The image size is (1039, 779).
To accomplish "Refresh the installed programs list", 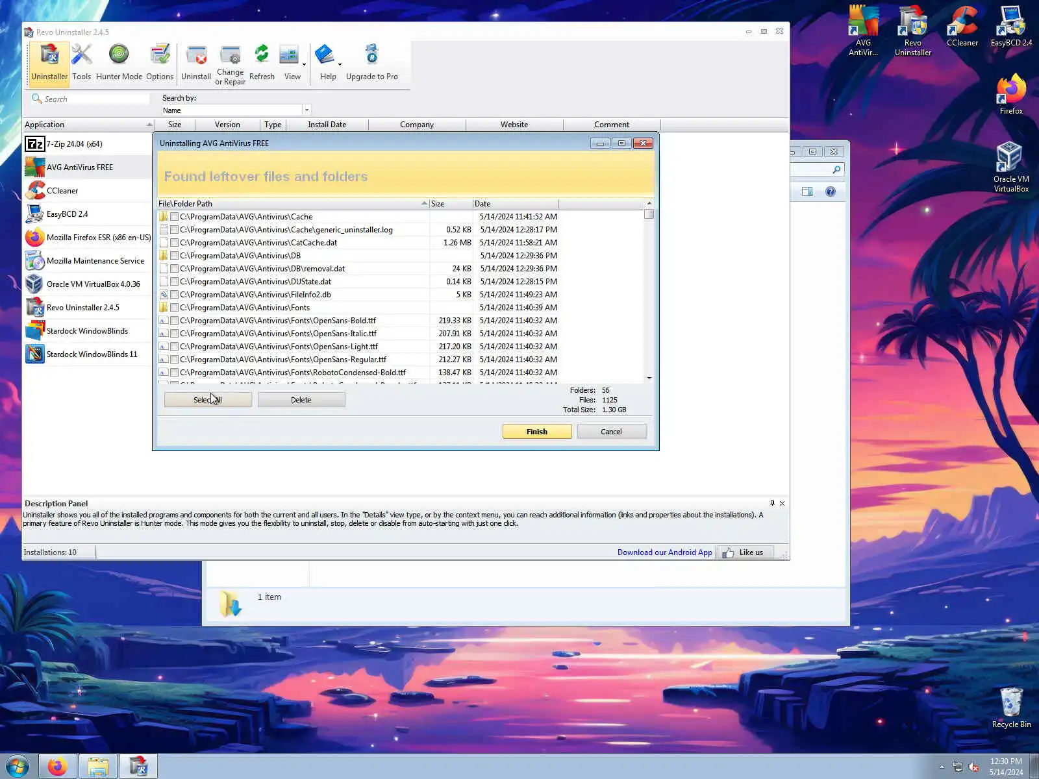I will 262,62.
